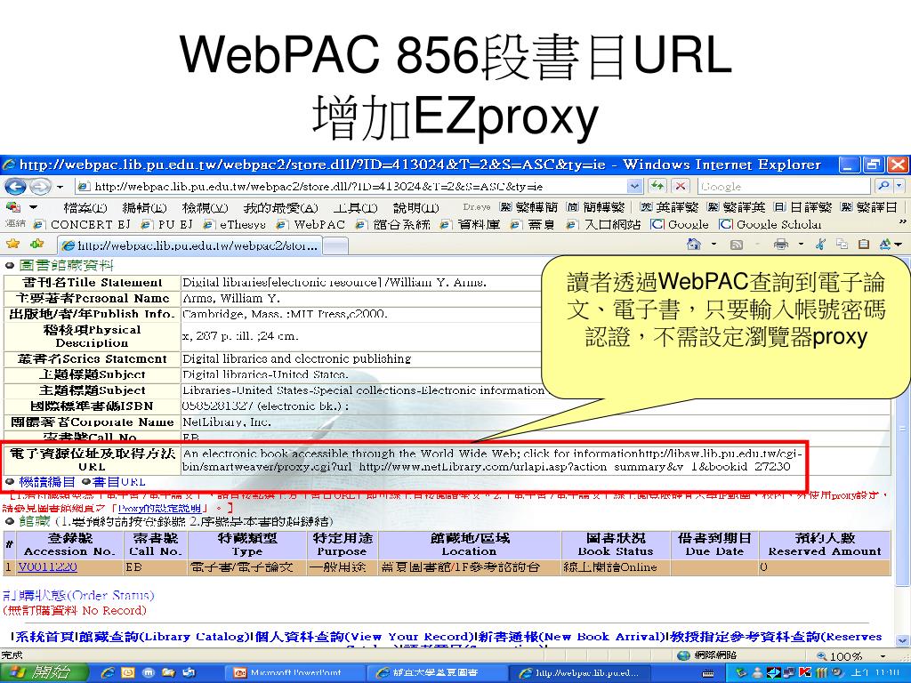Click the 繁譯英 translation button
This screenshot has height=683, width=911.
tap(736, 206)
